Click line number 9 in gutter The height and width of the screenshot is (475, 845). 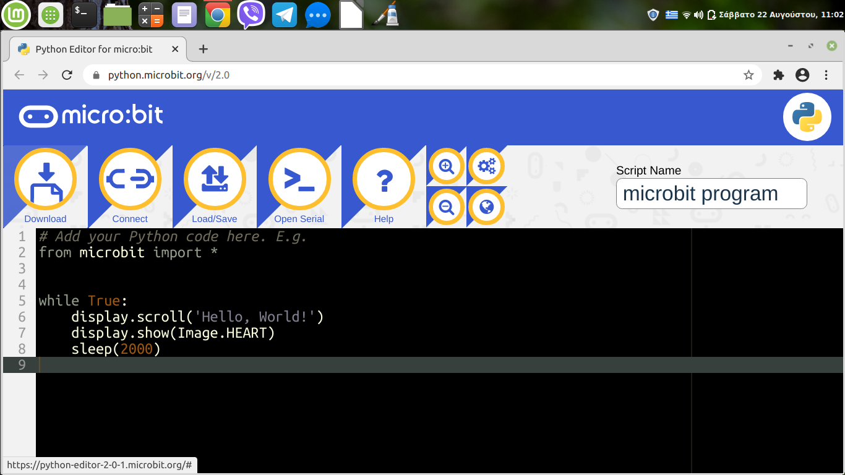[x=22, y=365]
